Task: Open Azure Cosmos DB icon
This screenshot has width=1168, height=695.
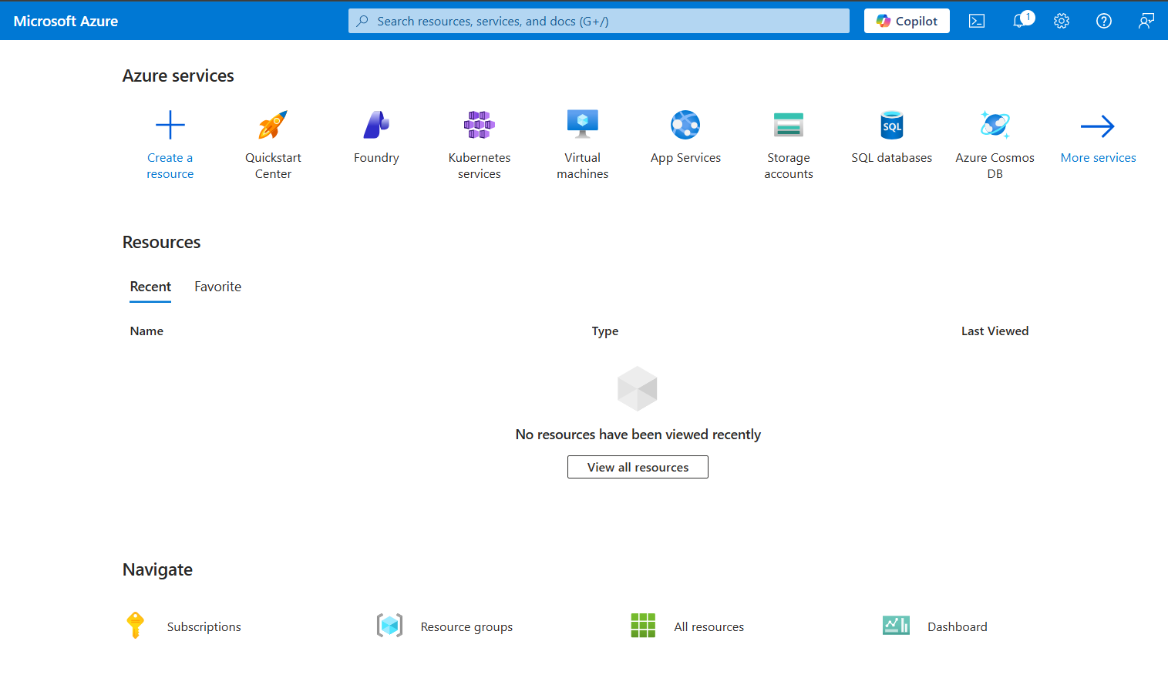Action: (x=995, y=125)
